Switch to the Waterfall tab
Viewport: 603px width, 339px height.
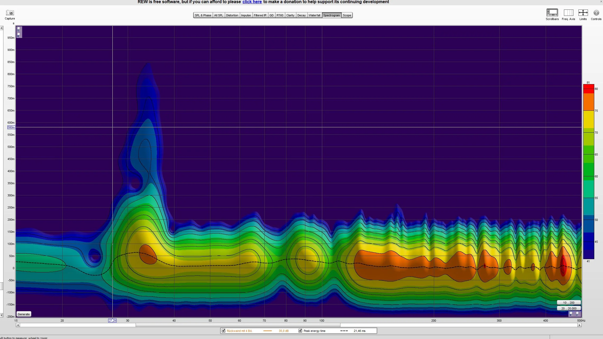[314, 15]
